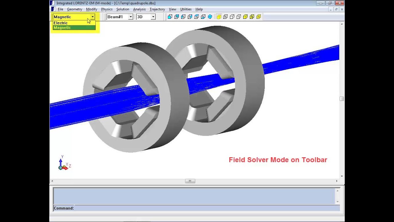
Task: Select cyan top-face cube view icon
Action: [x=196, y=17]
